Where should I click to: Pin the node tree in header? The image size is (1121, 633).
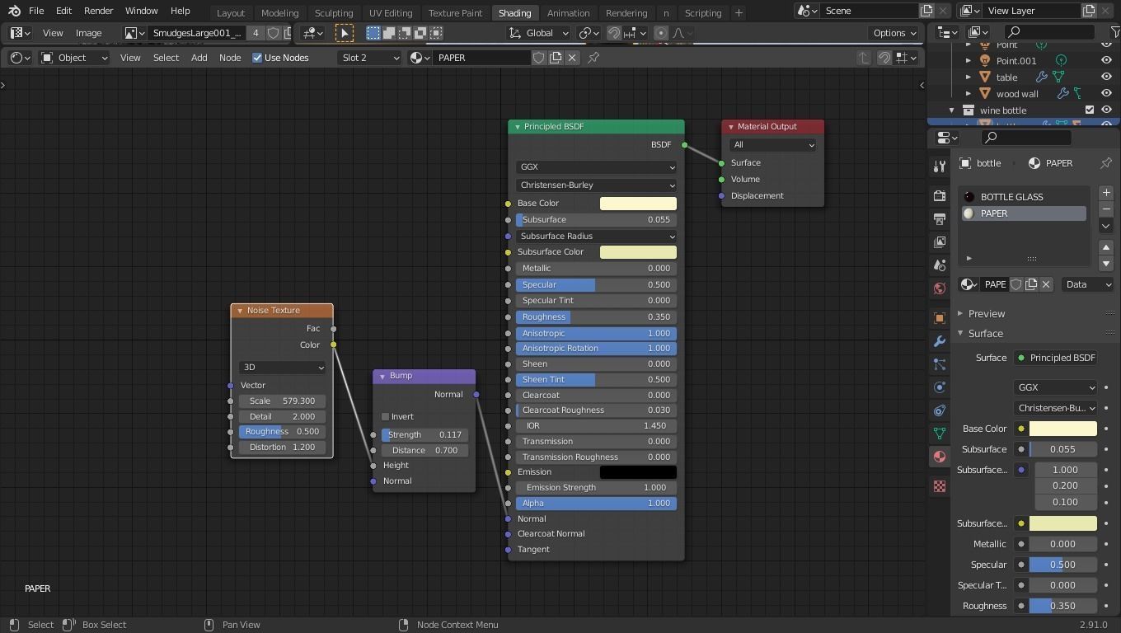tap(593, 58)
